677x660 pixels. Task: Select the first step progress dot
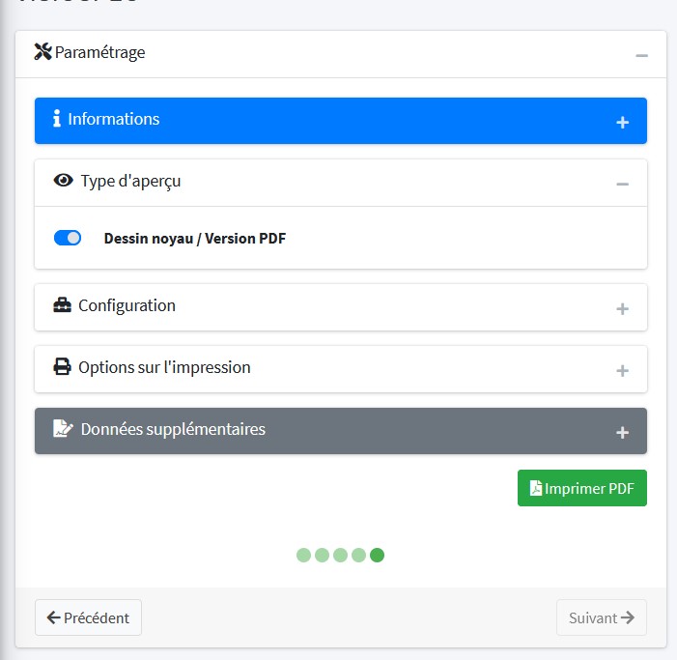coord(303,555)
